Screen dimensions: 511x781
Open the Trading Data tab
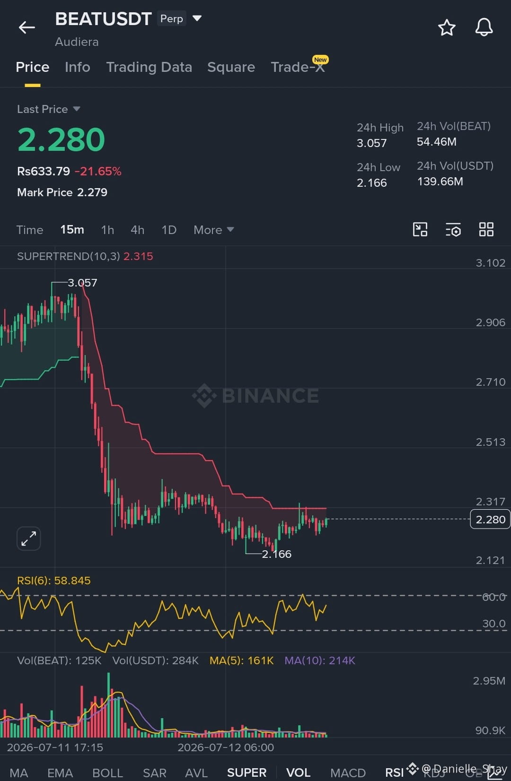point(149,67)
